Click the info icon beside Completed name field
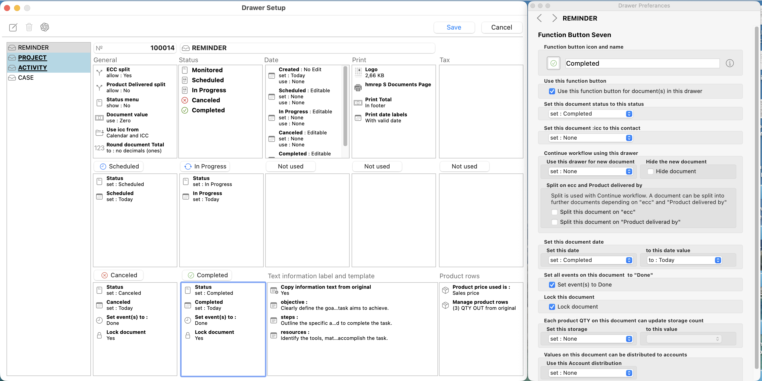Viewport: 762px width, 381px height. (x=729, y=63)
